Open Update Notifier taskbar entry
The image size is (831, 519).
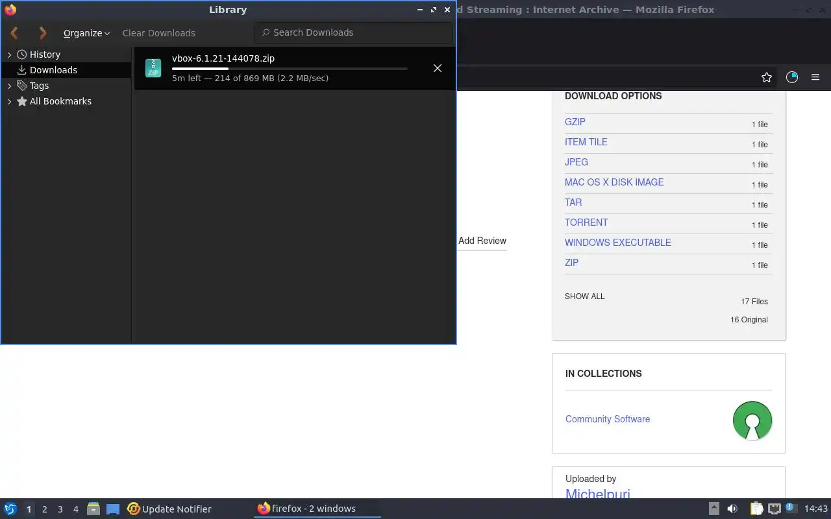tap(169, 509)
